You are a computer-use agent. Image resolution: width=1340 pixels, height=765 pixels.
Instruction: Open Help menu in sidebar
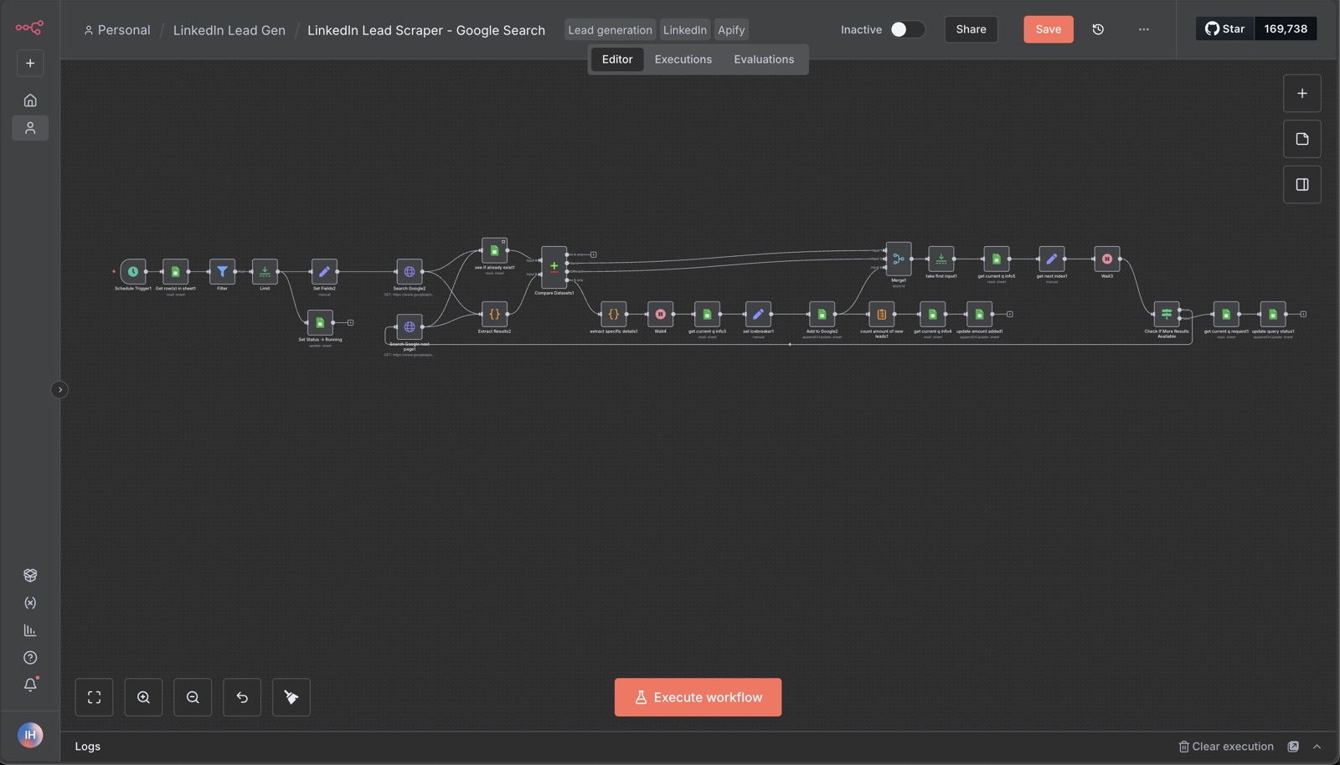click(30, 658)
